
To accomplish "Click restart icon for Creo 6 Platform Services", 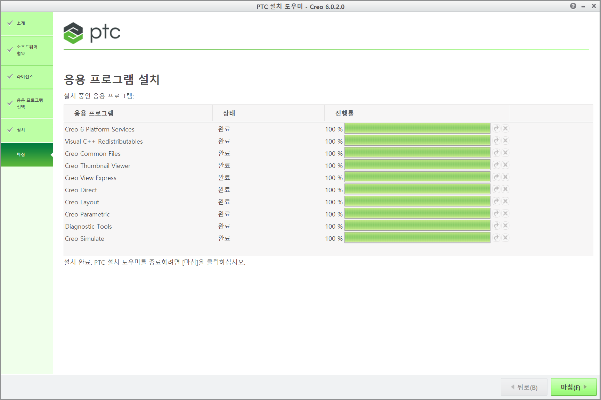I will point(496,128).
